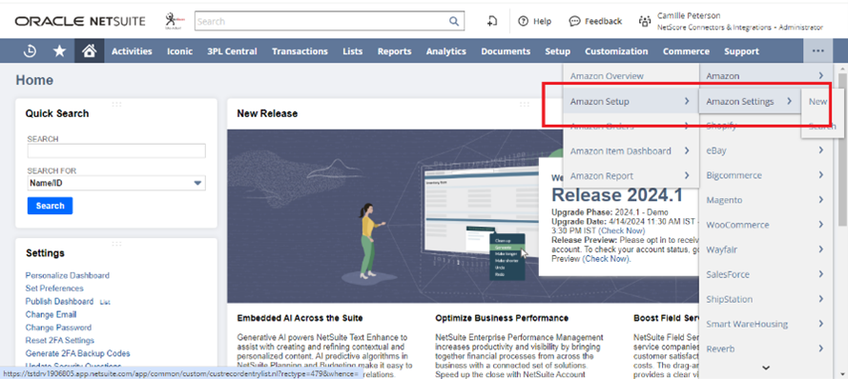Expand the Amazon Settings submenu
This screenshot has height=379, width=848.
pyautogui.click(x=750, y=101)
